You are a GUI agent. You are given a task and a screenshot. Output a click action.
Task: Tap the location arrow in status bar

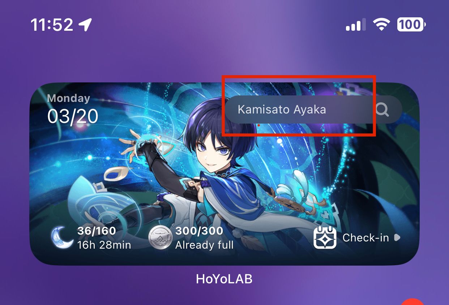coord(85,25)
